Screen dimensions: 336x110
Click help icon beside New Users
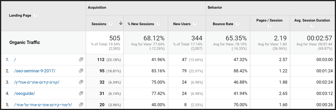(x=195, y=24)
